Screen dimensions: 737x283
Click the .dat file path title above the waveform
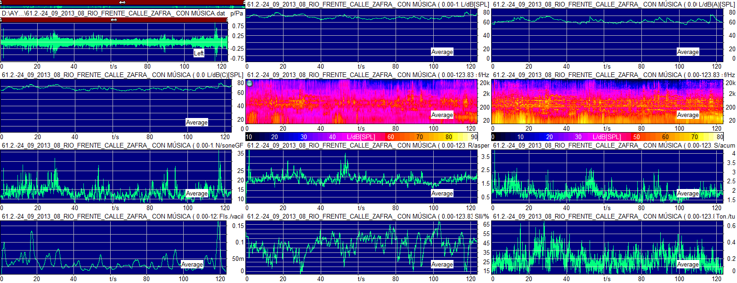tap(114, 13)
